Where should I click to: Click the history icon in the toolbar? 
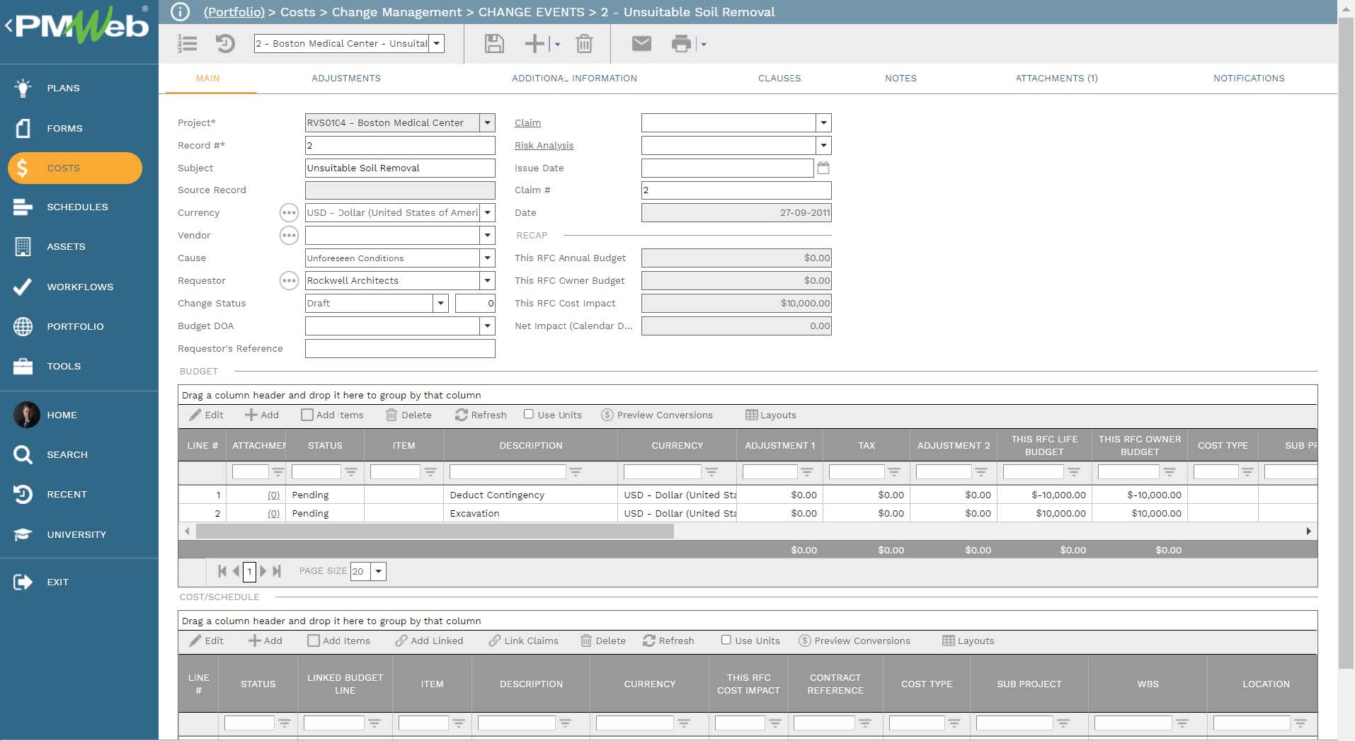(x=225, y=44)
